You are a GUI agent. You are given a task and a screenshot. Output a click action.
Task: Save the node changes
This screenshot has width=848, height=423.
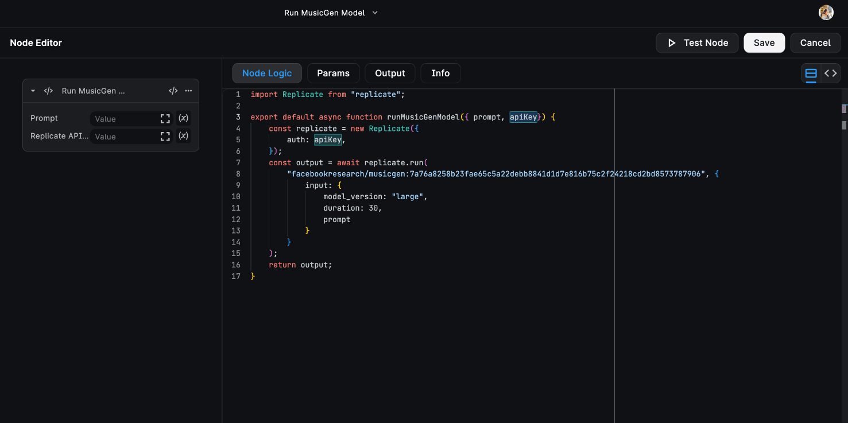pyautogui.click(x=764, y=42)
